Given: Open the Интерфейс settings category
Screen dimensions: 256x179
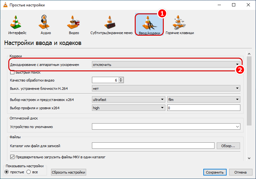Looking at the screenshot, I should 17,25.
